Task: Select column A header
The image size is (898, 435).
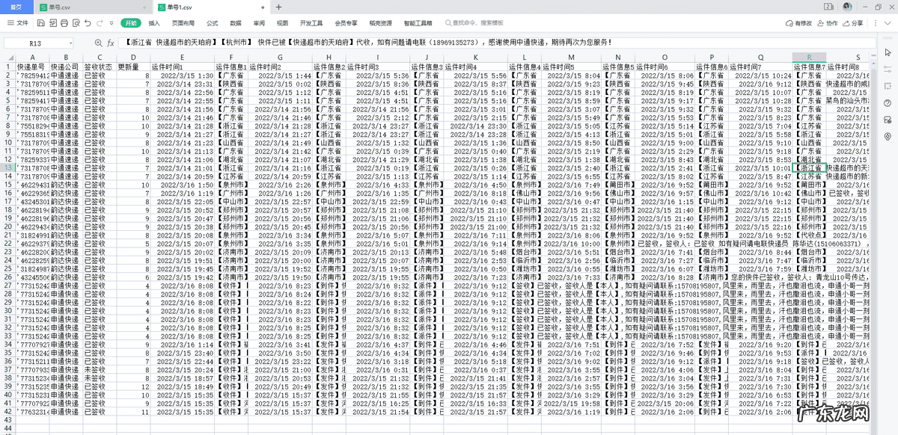Action: point(33,58)
